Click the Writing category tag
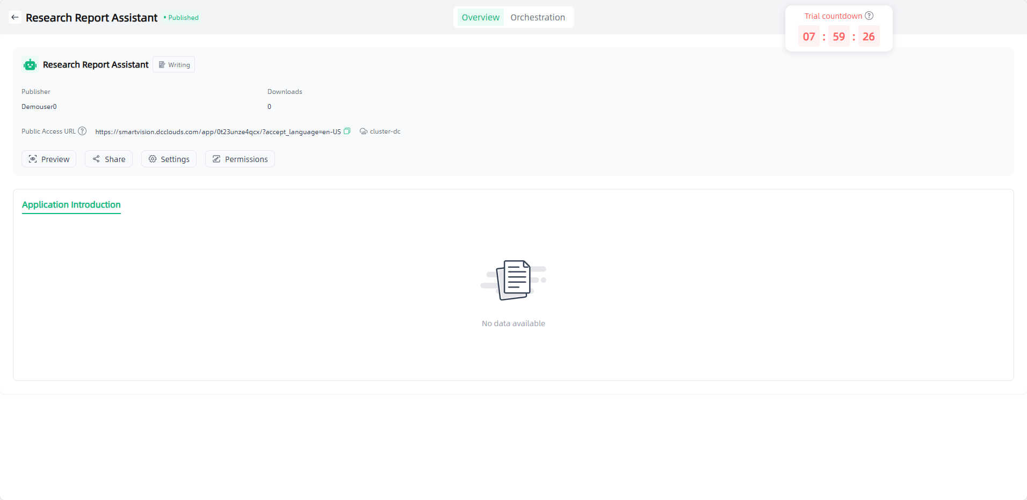The width and height of the screenshot is (1027, 500). 174,65
